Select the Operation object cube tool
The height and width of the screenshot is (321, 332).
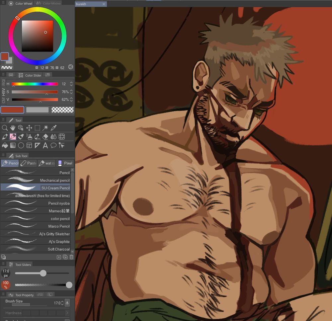click(21, 128)
